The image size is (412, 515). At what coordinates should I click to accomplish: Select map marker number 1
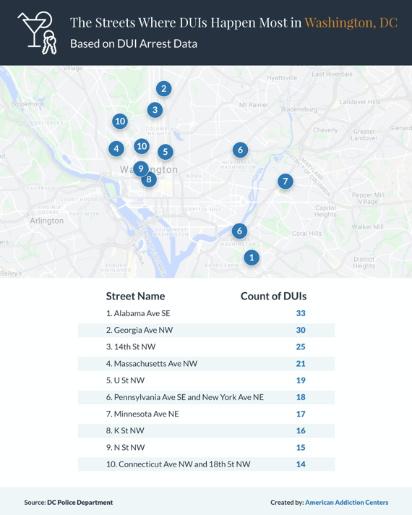[252, 257]
